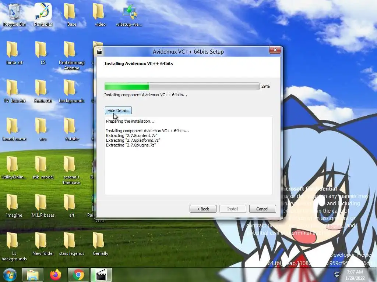Image resolution: width=377 pixels, height=282 pixels.
Task: Select the fanta art folder
Action: click(14, 53)
